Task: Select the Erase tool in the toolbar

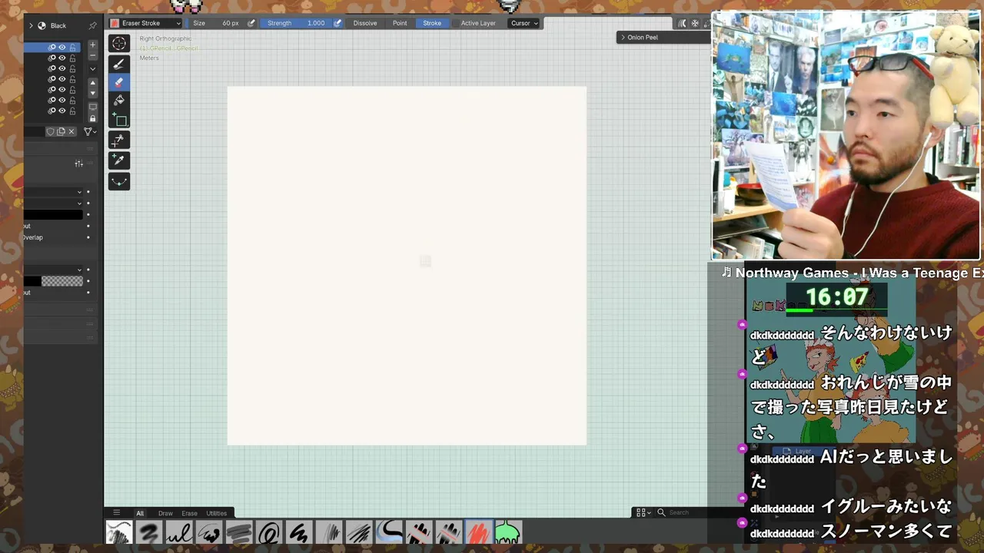Action: point(119,82)
